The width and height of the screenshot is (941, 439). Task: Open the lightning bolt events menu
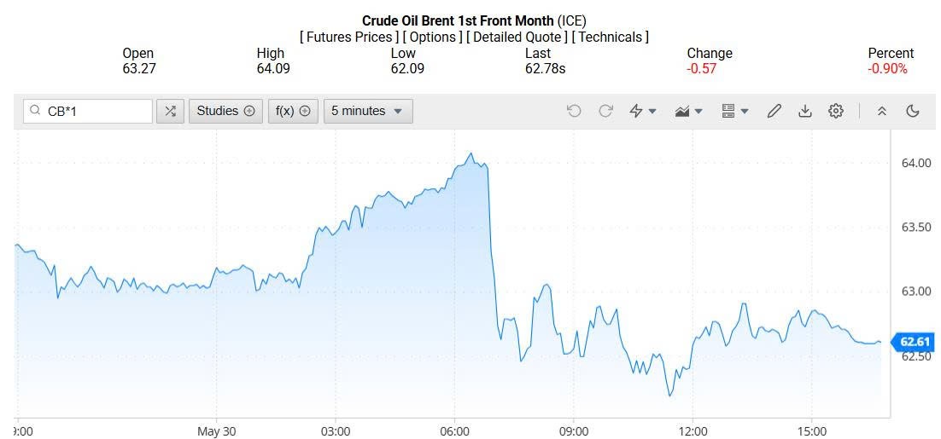[x=642, y=111]
